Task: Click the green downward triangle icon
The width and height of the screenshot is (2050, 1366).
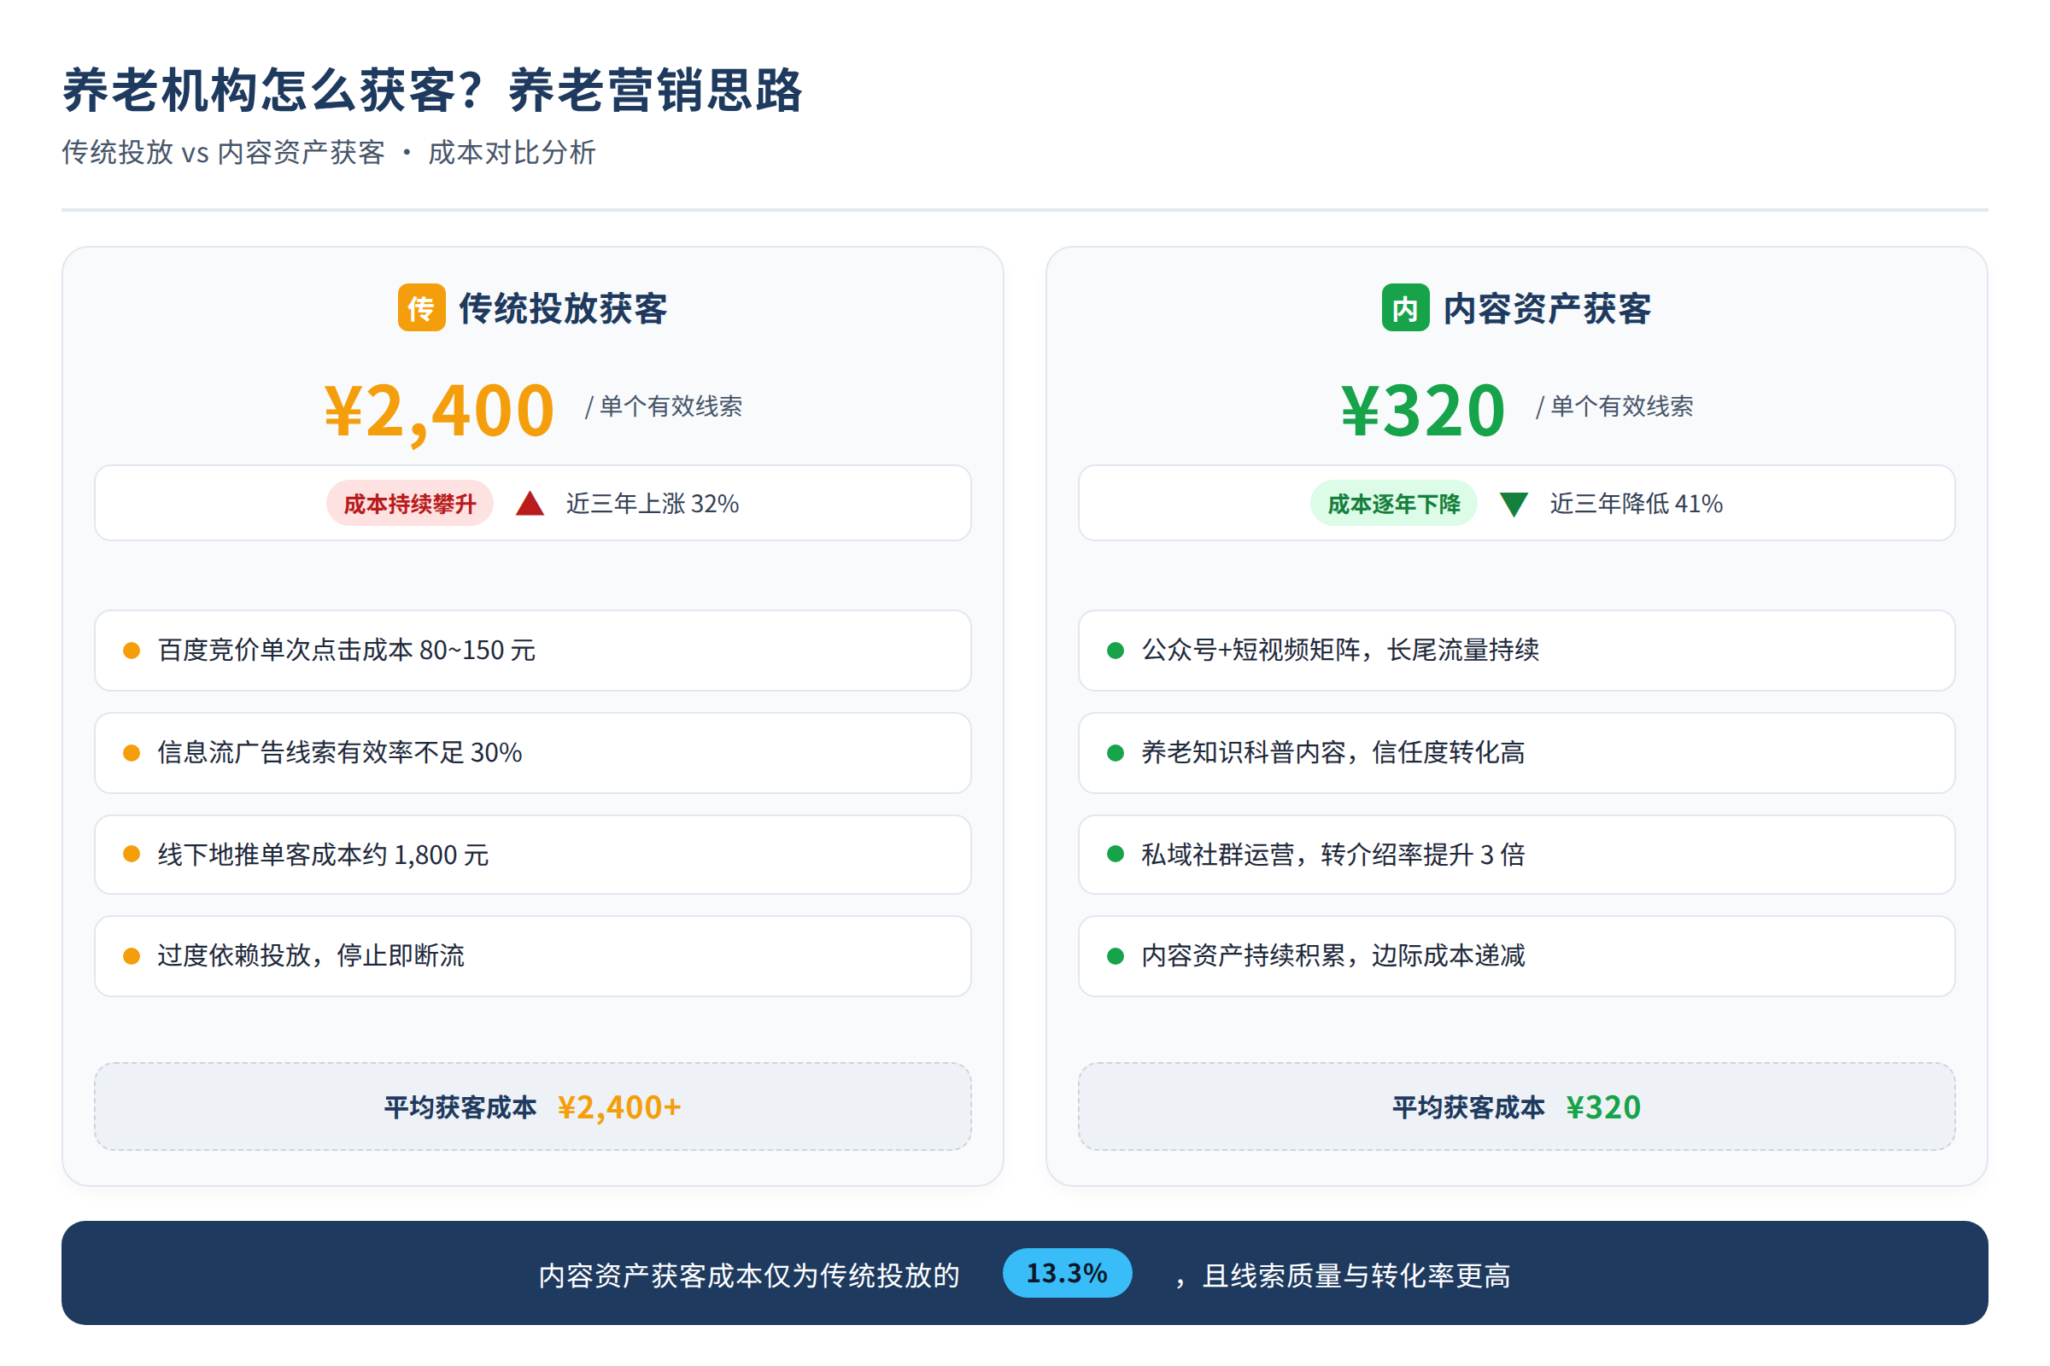Action: point(1514,505)
